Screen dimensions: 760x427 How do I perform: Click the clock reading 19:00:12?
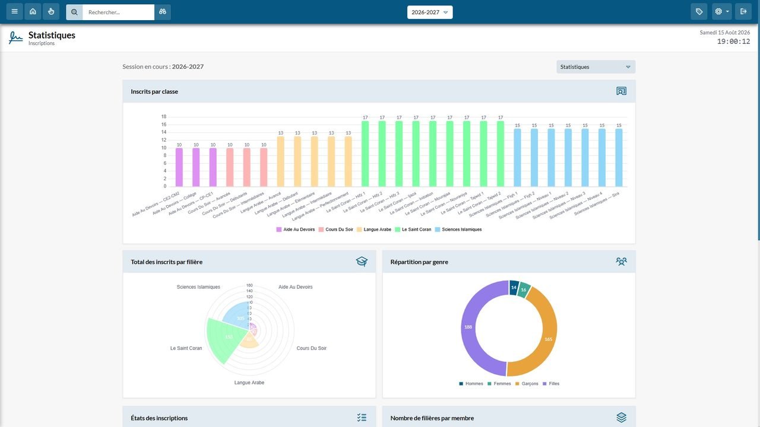733,42
